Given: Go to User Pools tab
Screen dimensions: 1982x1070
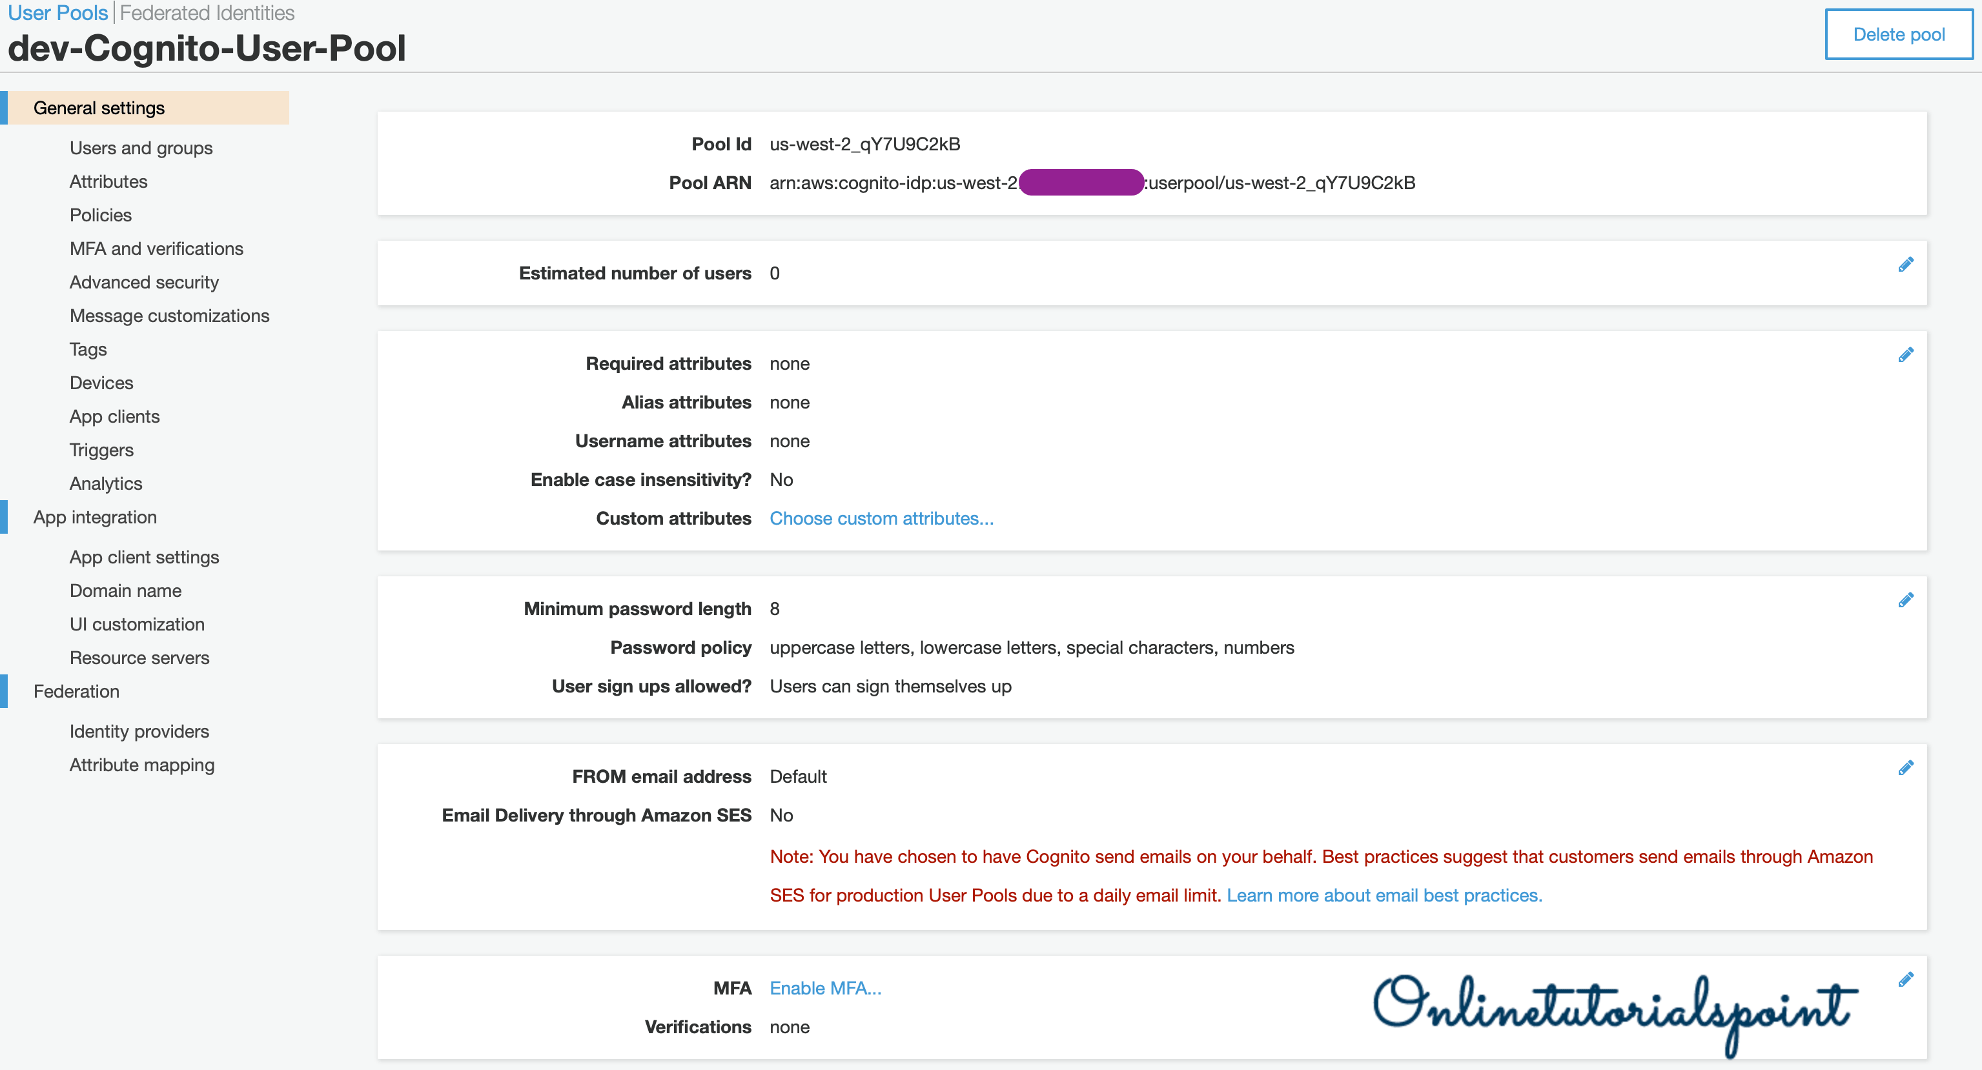Looking at the screenshot, I should pyautogui.click(x=57, y=13).
